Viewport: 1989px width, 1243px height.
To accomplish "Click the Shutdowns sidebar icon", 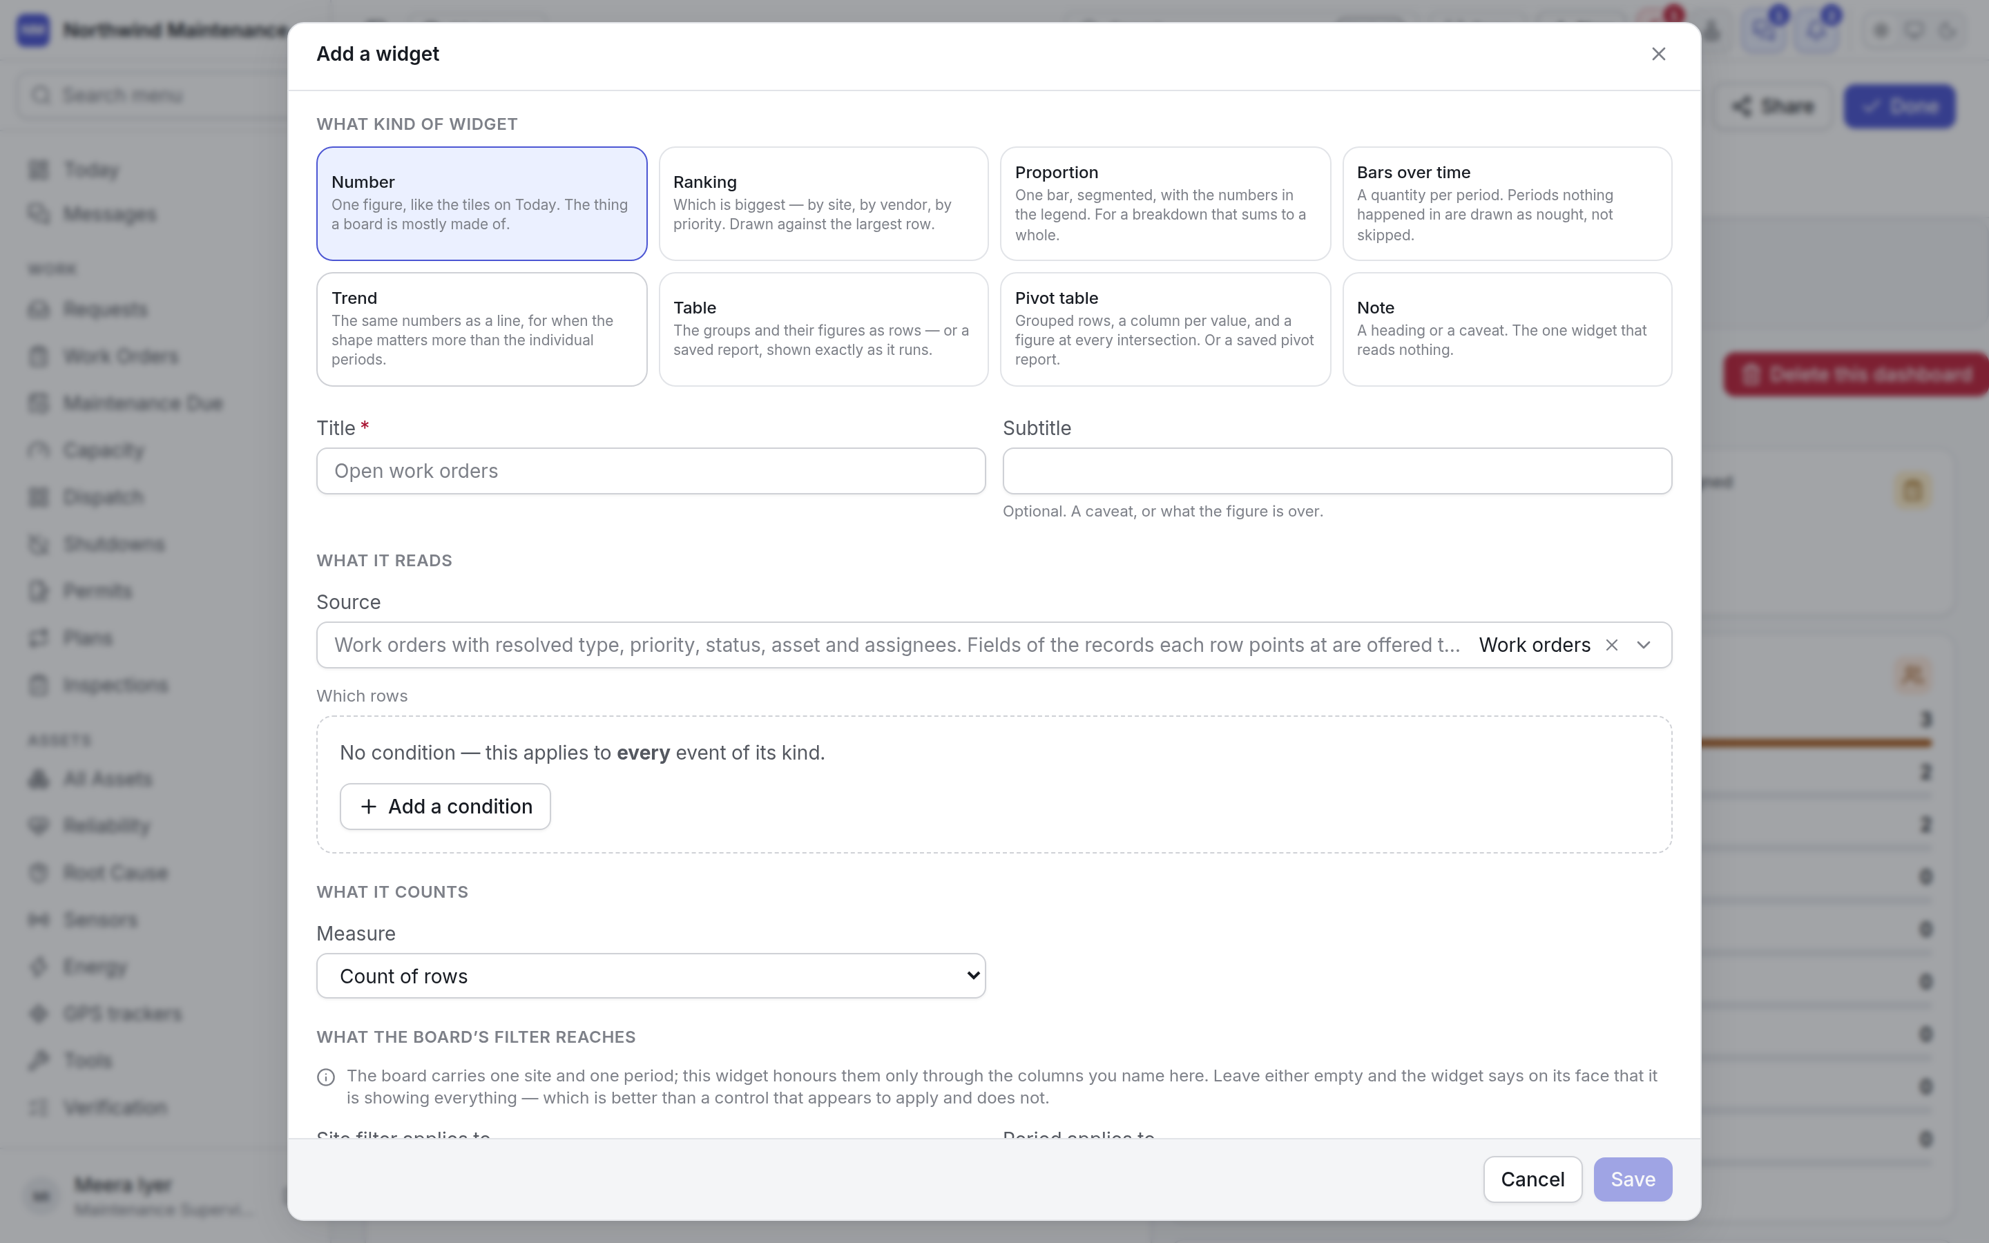I will (39, 544).
